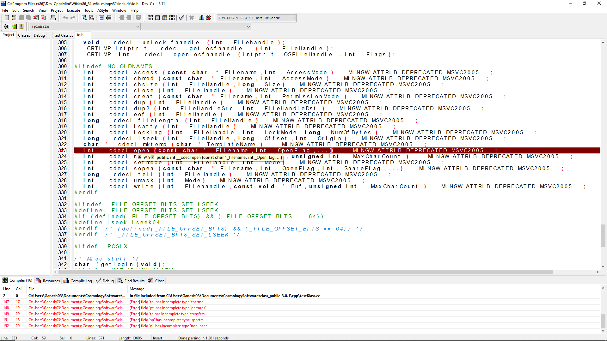
Task: Click the Goto Function toolbar icon
Action: click(101, 18)
